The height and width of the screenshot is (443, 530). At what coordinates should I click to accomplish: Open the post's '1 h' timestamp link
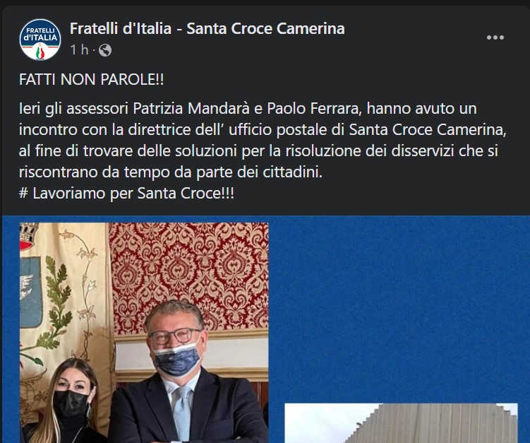pyautogui.click(x=79, y=50)
